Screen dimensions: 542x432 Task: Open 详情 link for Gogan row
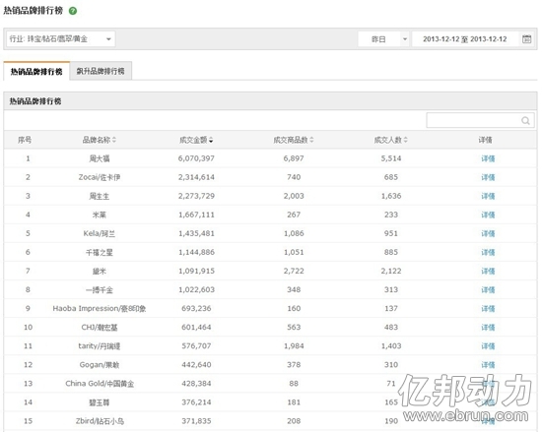pyautogui.click(x=488, y=365)
